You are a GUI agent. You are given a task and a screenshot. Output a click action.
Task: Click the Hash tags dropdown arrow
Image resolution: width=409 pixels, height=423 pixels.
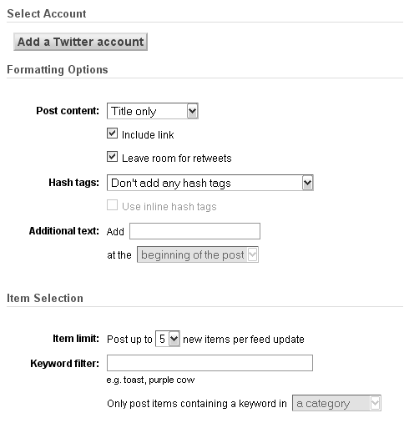click(x=307, y=183)
